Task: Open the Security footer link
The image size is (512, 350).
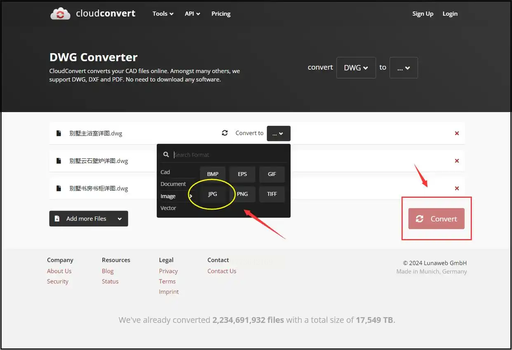Action: tap(58, 281)
